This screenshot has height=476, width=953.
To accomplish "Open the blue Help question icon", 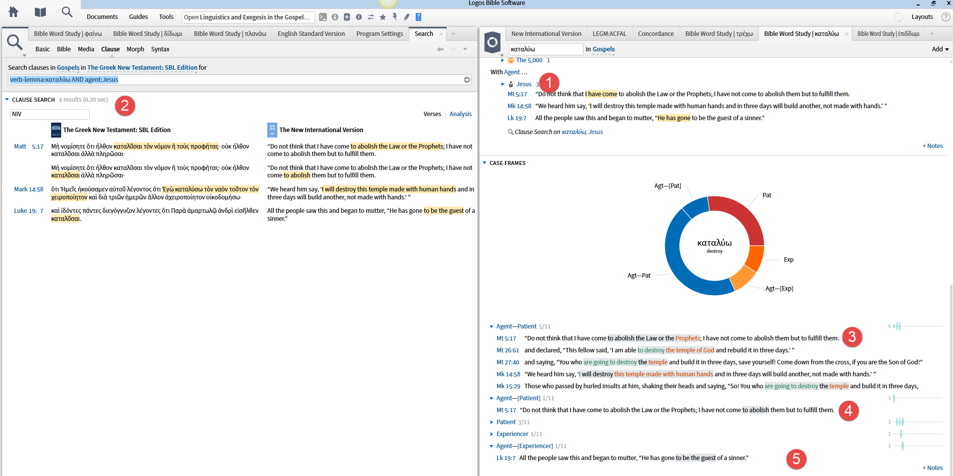I will (419, 17).
